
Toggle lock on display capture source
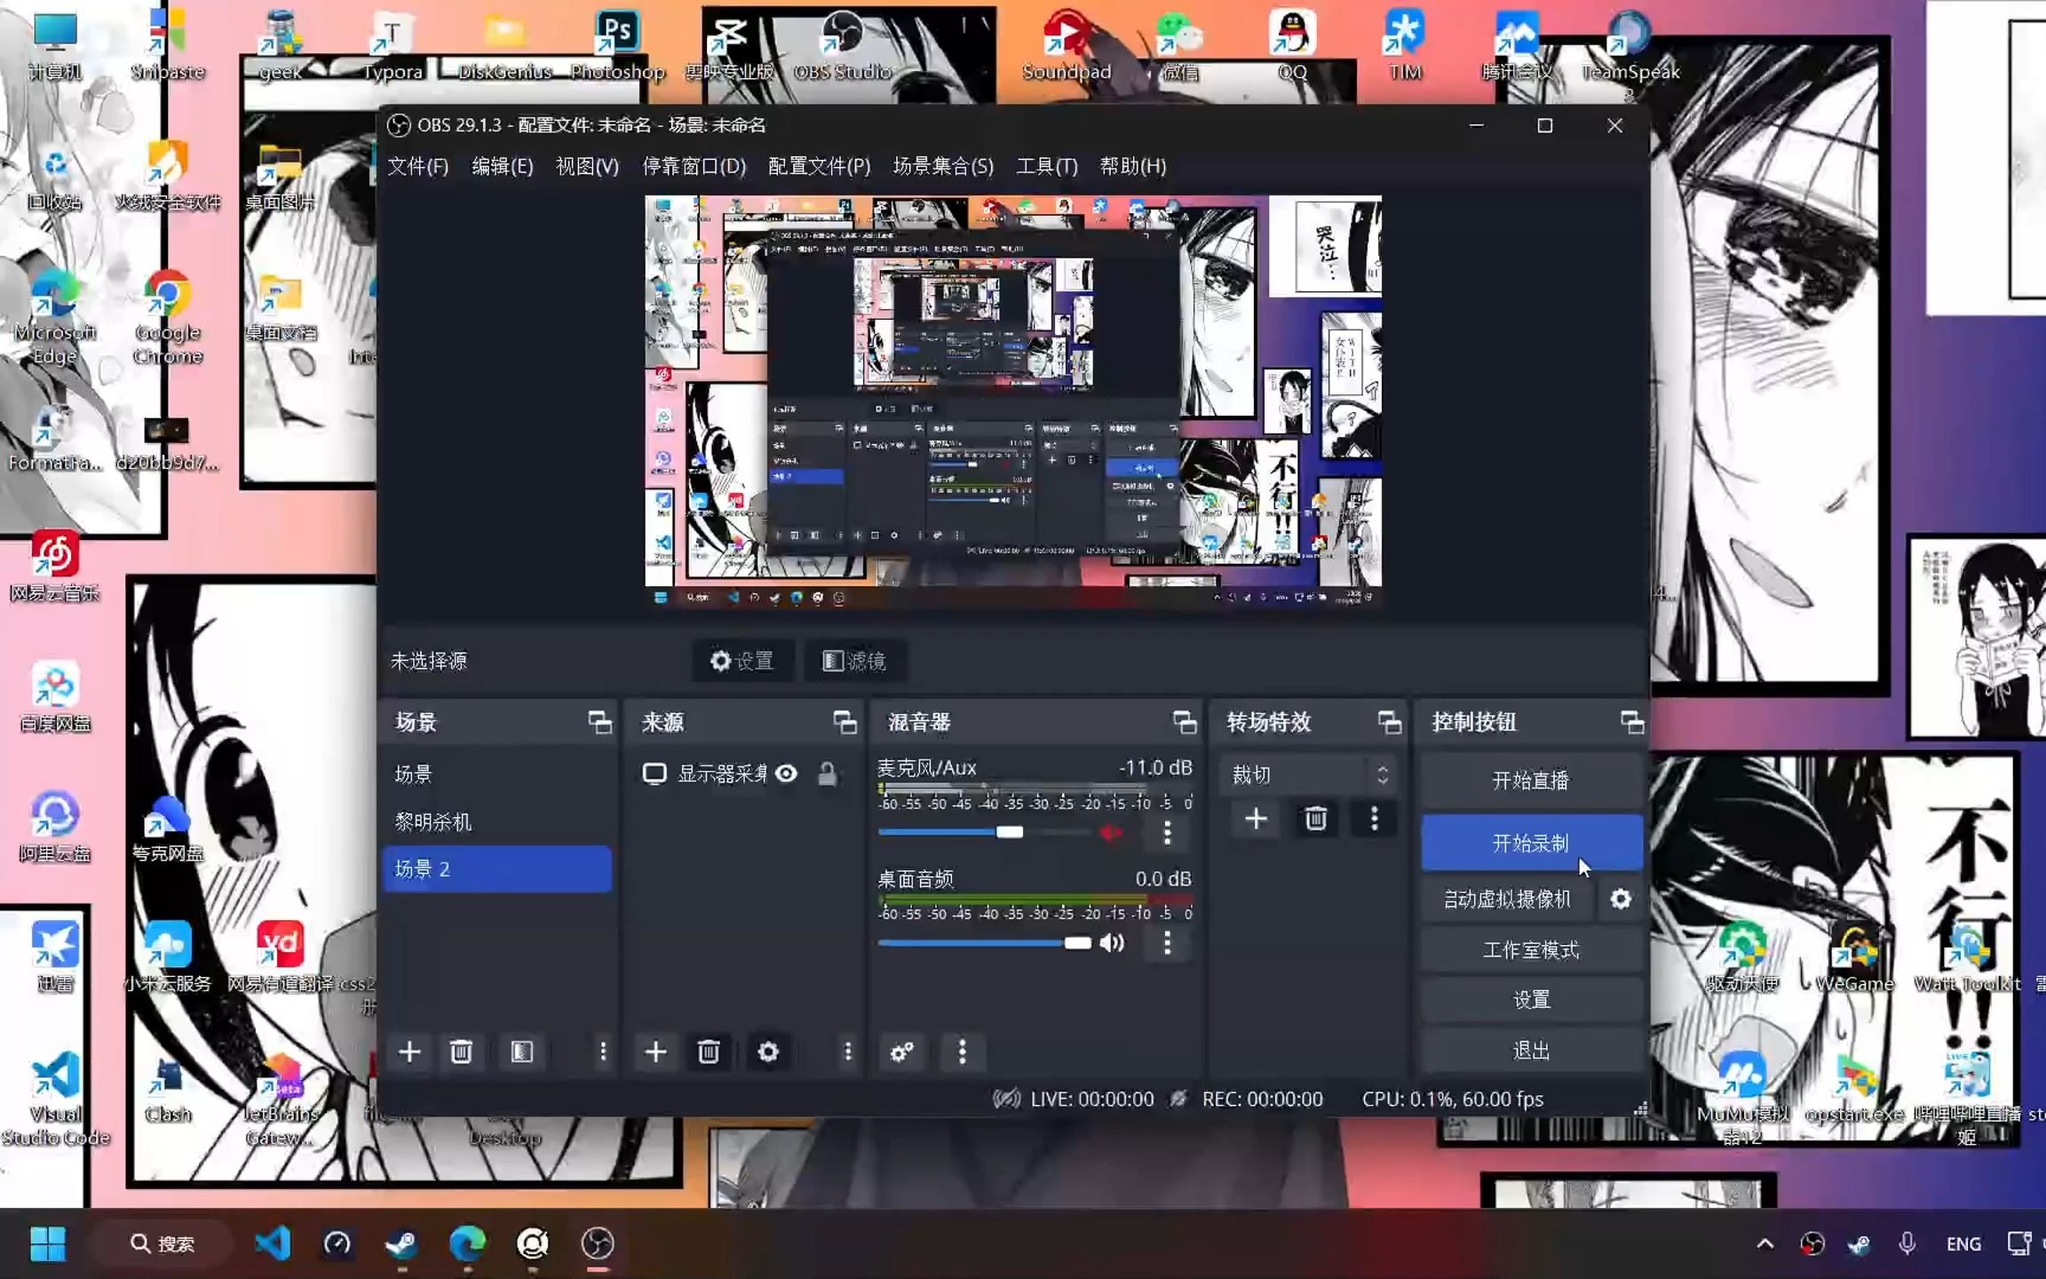click(827, 775)
